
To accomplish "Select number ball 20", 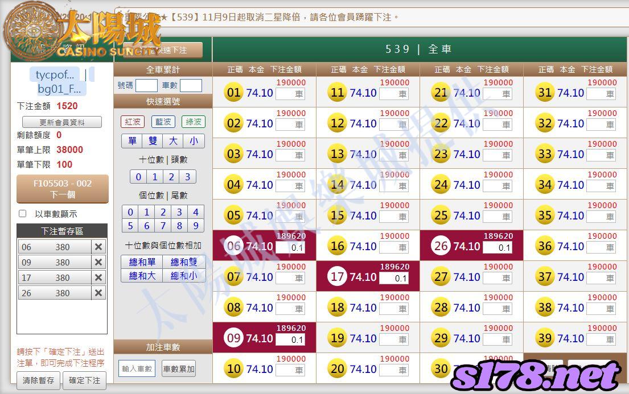I will pyautogui.click(x=338, y=369).
